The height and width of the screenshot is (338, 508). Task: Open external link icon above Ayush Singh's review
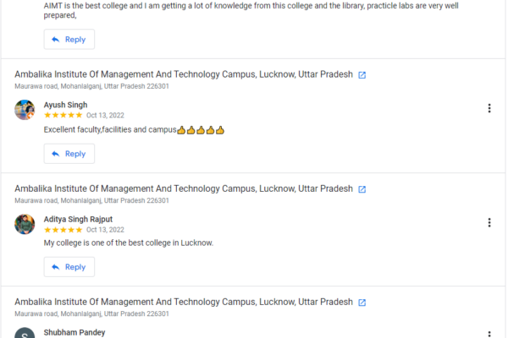pos(362,75)
